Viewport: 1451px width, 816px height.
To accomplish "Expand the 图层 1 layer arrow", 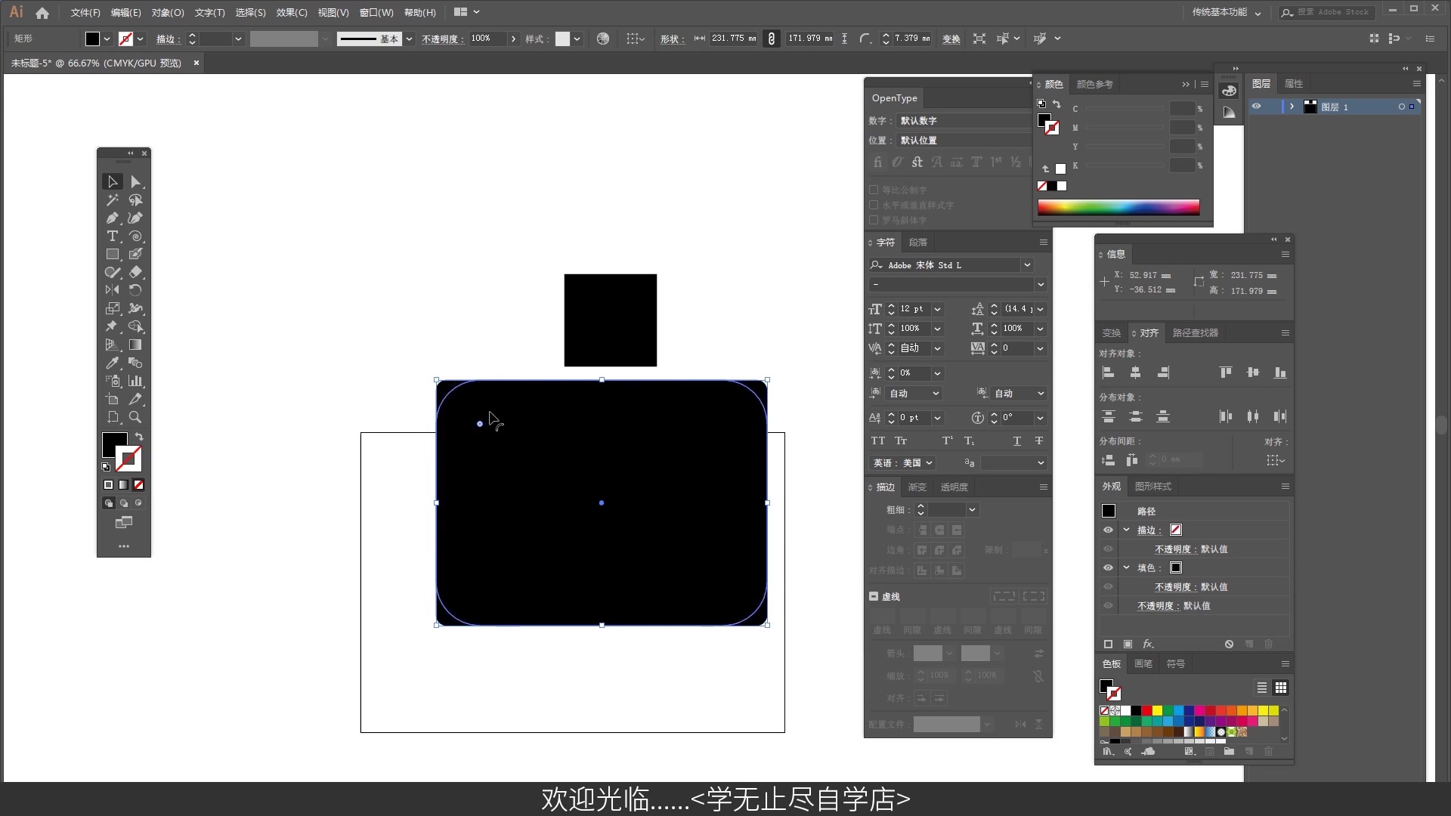I will (1292, 107).
